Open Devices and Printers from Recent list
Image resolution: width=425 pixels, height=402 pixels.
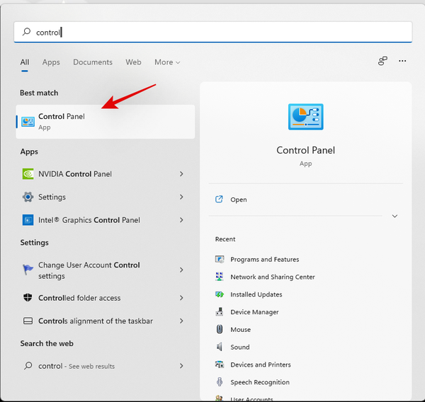(x=261, y=364)
